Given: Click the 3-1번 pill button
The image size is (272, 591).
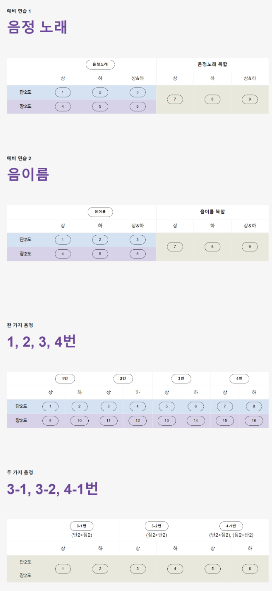Looking at the screenshot, I should pyautogui.click(x=81, y=526).
